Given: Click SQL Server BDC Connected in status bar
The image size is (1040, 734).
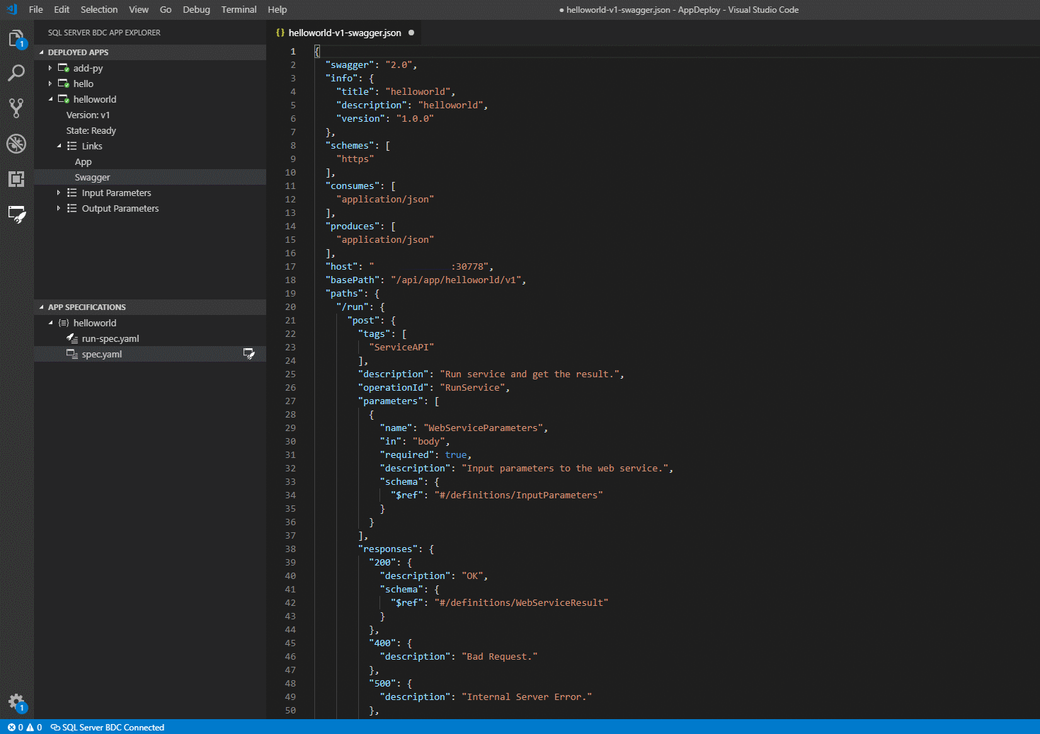Looking at the screenshot, I should pyautogui.click(x=108, y=727).
